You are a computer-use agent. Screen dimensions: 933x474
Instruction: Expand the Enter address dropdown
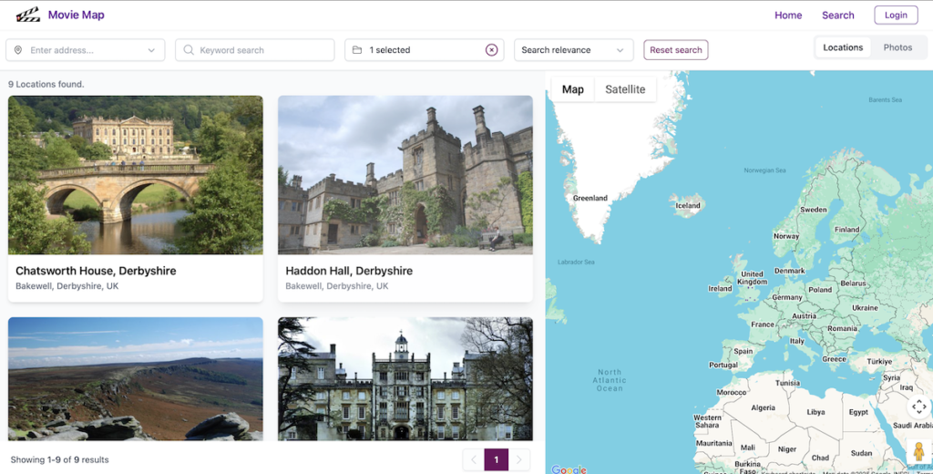[151, 50]
